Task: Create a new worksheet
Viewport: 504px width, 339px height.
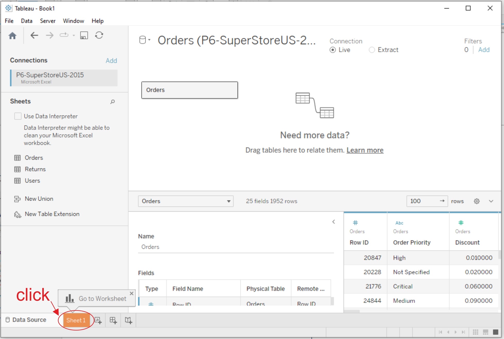Action: click(x=98, y=320)
